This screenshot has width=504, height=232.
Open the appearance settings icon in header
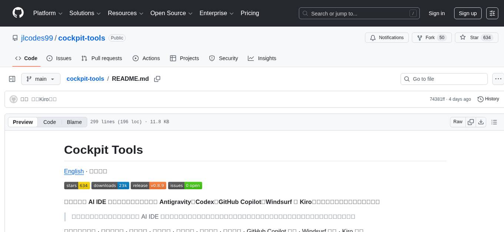click(492, 13)
